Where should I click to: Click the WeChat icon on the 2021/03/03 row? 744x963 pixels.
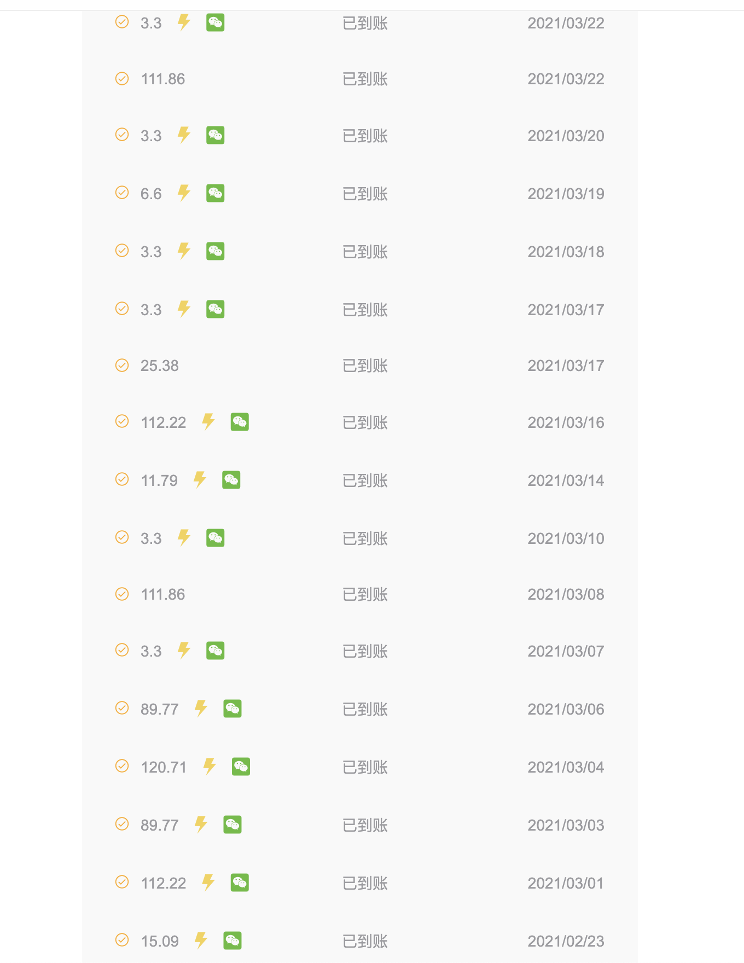click(233, 825)
